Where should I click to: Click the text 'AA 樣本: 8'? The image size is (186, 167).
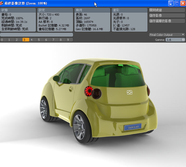(x=46, y=22)
